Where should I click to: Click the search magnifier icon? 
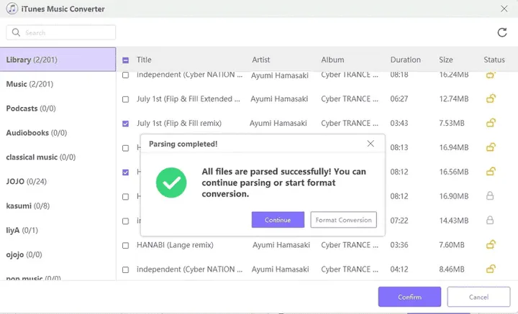tap(16, 33)
